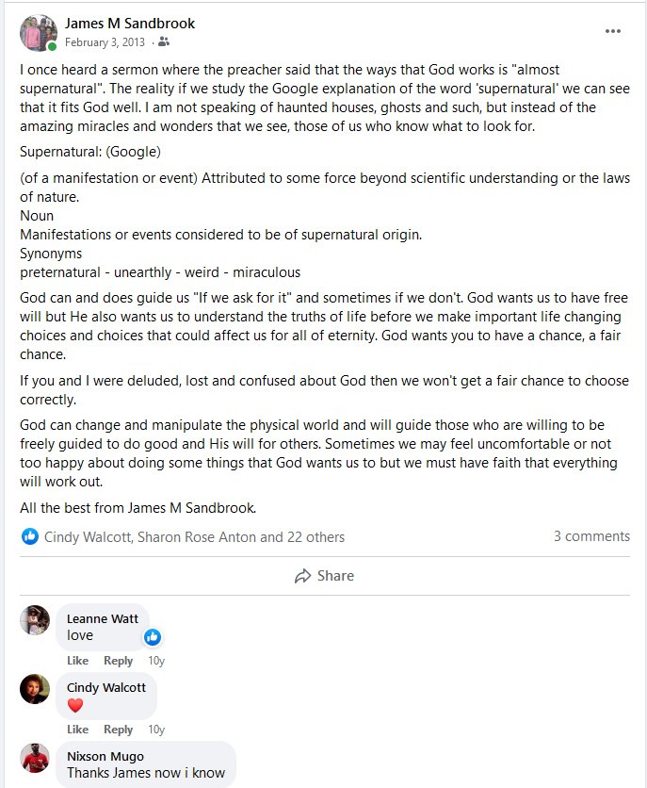The image size is (647, 788).
Task: Open Nixson Mugo's profile name link
Action: coord(105,756)
